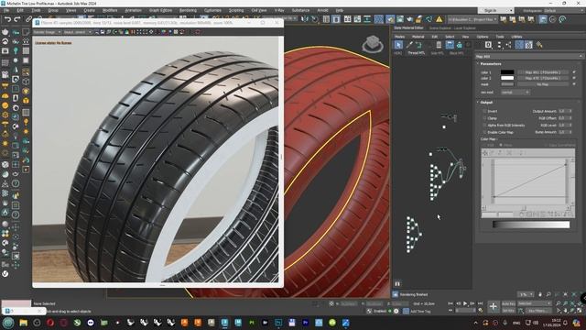Viewport: 586px width, 330px height.
Task: Open the mix mod dropdown
Action: (x=515, y=92)
